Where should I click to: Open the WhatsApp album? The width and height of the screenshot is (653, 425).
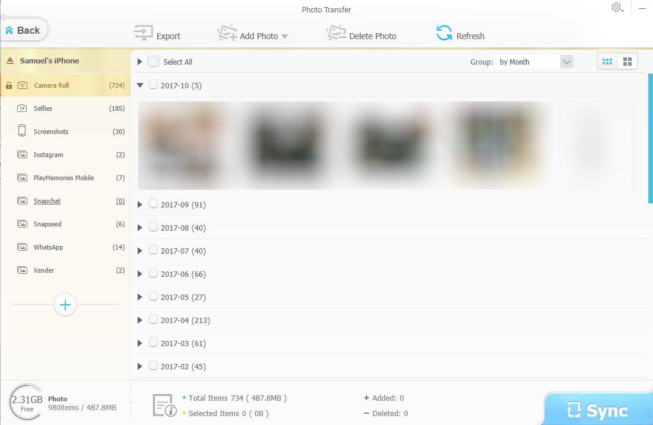[65, 247]
